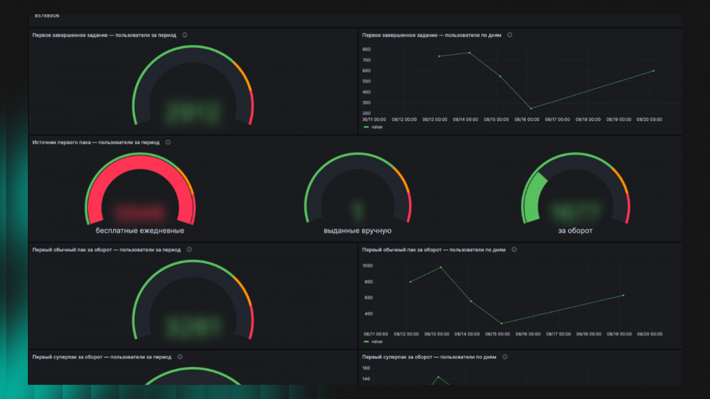
Task: Toggle «value» legend in «Первое завершенное задание» chart
Action: [373, 127]
